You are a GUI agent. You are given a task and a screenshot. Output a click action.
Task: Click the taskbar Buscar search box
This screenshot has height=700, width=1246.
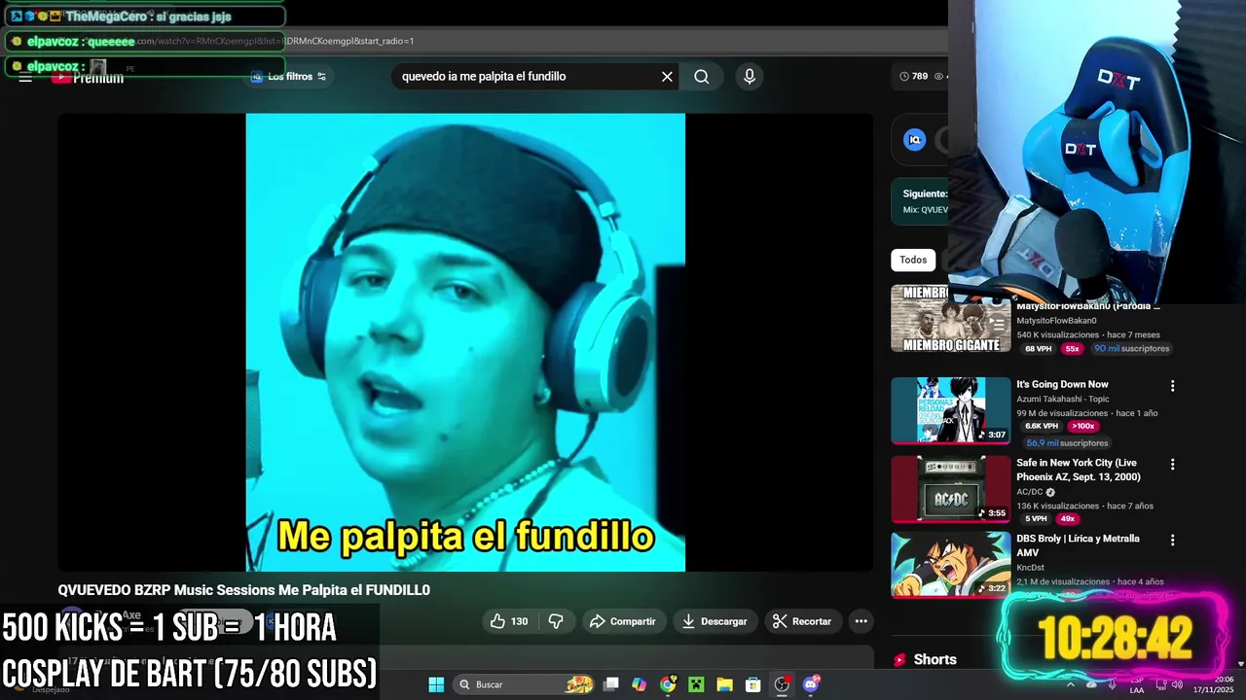[x=524, y=684]
